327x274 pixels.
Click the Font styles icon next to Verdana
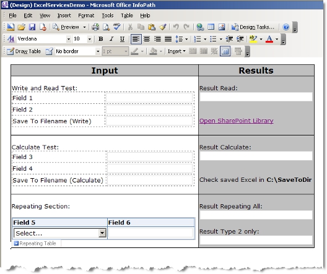[x=11, y=39]
